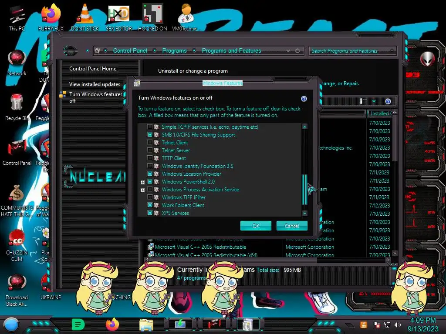446x334 pixels.
Task: Click the help icon in Programs and Features toolbar
Action: [x=388, y=101]
